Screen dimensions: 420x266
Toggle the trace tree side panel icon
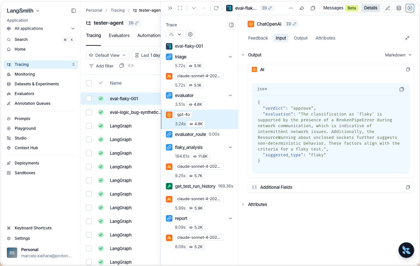click(x=231, y=25)
